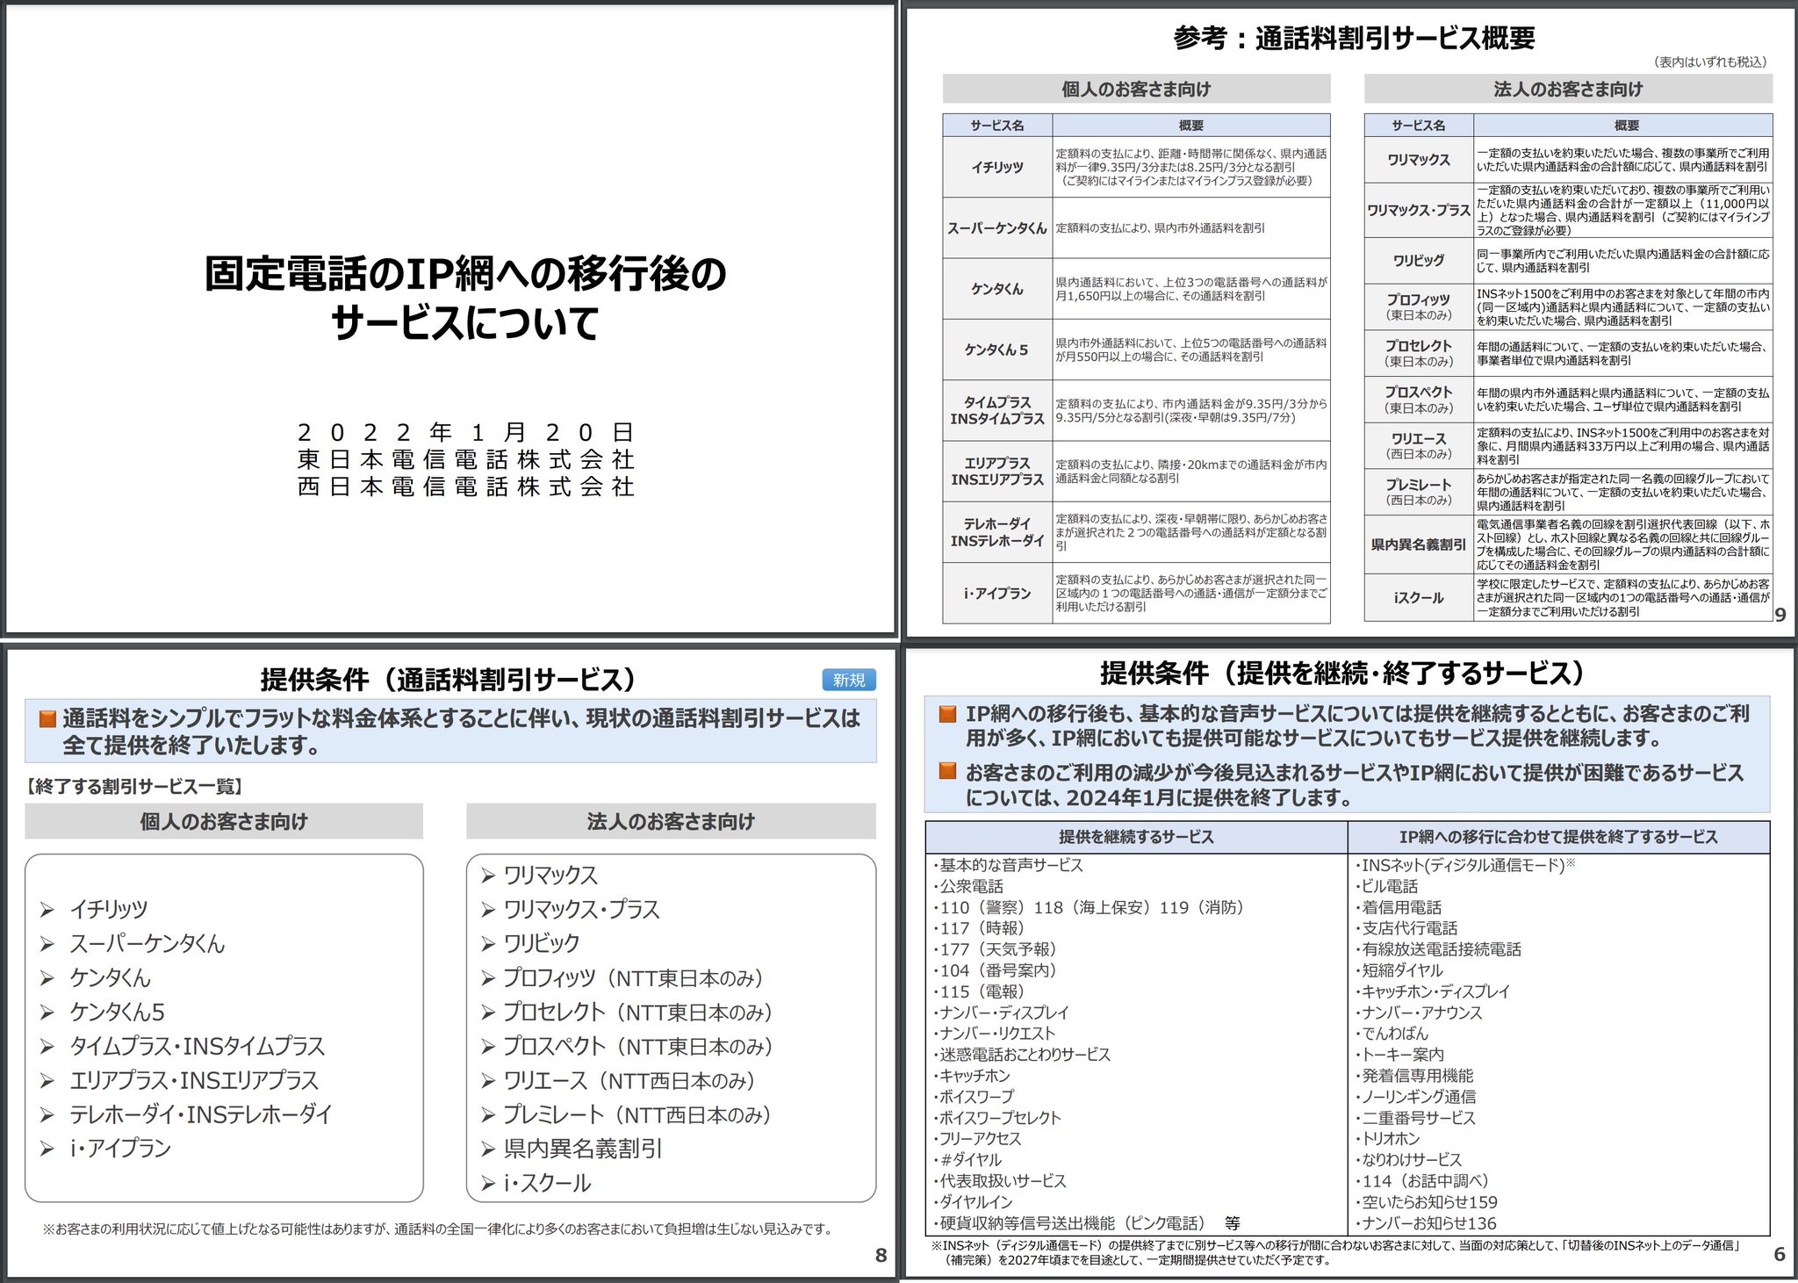
Task: Click 県内異名義割引 cell in corporate table
Action: pyautogui.click(x=1419, y=544)
